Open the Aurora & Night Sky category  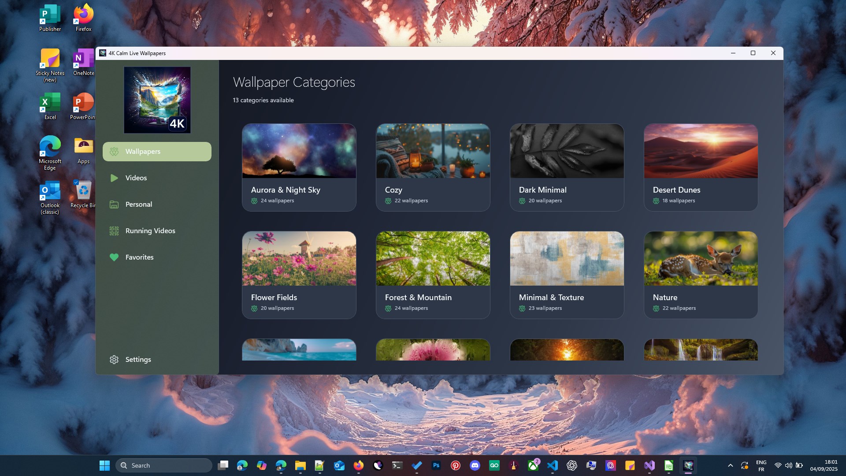299,167
